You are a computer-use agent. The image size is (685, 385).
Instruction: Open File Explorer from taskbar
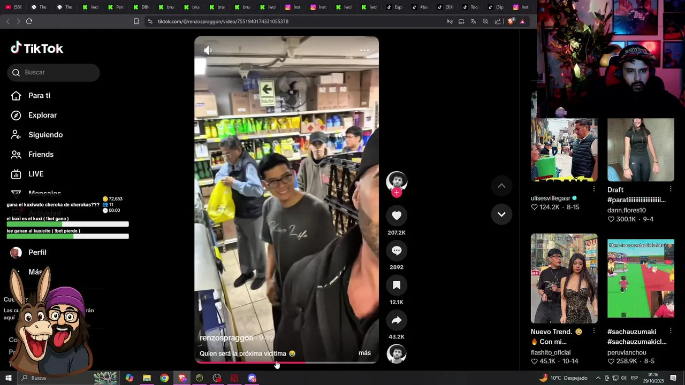coord(147,378)
